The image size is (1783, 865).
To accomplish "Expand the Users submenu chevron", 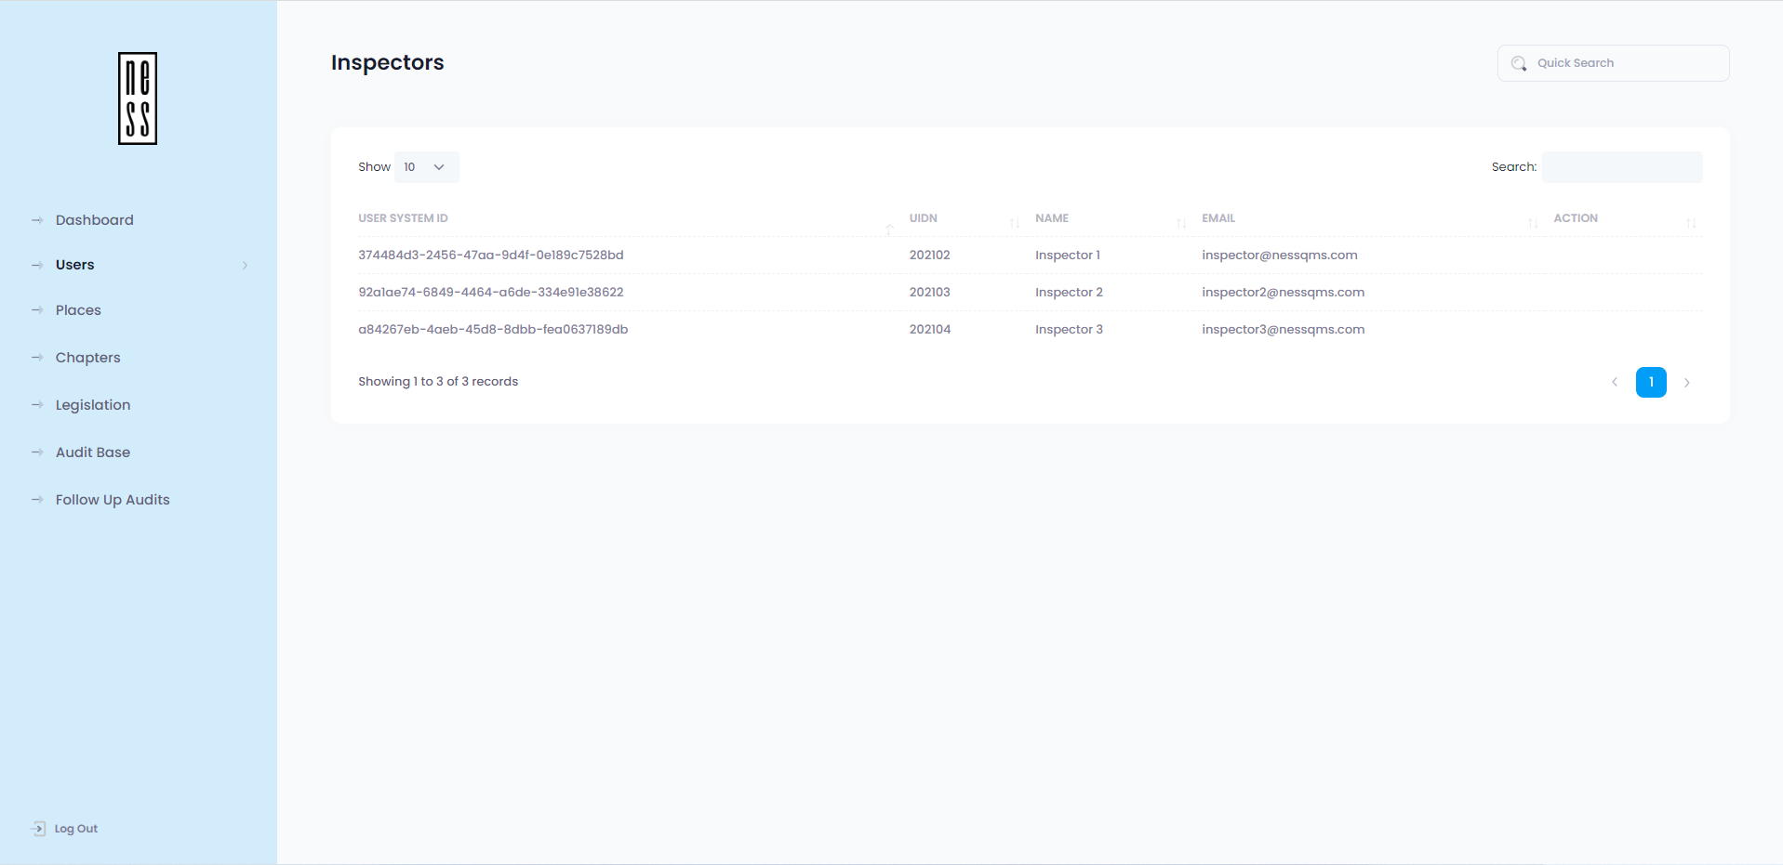I will click(246, 266).
